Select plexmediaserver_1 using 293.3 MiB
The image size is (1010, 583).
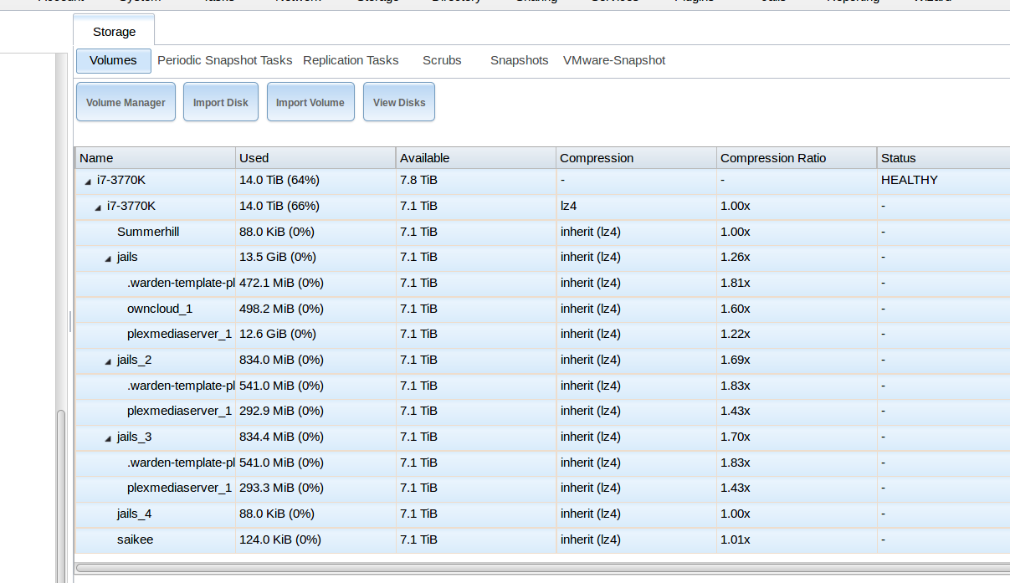(x=179, y=488)
